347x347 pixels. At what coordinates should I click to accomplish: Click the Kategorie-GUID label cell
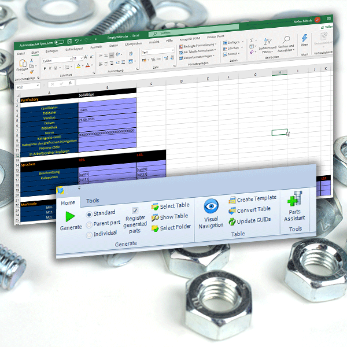[x=49, y=138]
